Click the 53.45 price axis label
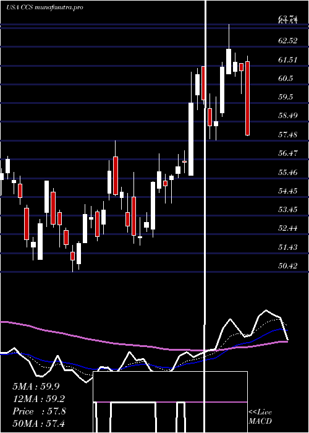The image size is (309, 433). [288, 210]
